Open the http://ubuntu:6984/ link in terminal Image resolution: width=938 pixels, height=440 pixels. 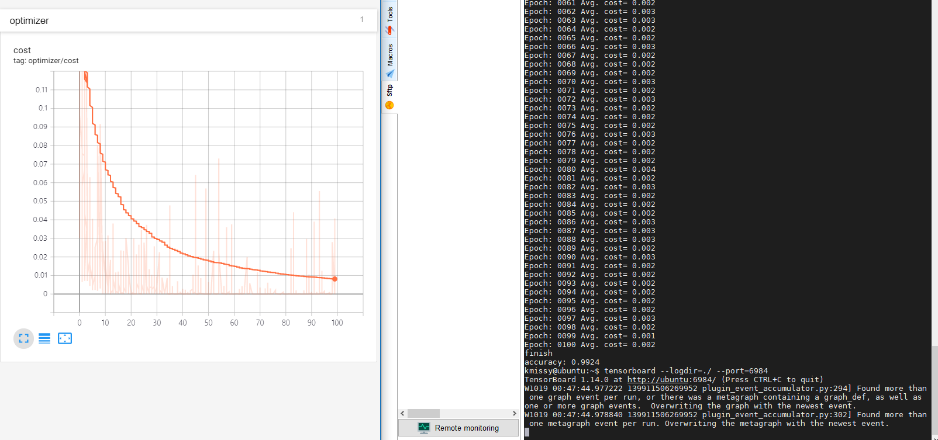point(671,379)
